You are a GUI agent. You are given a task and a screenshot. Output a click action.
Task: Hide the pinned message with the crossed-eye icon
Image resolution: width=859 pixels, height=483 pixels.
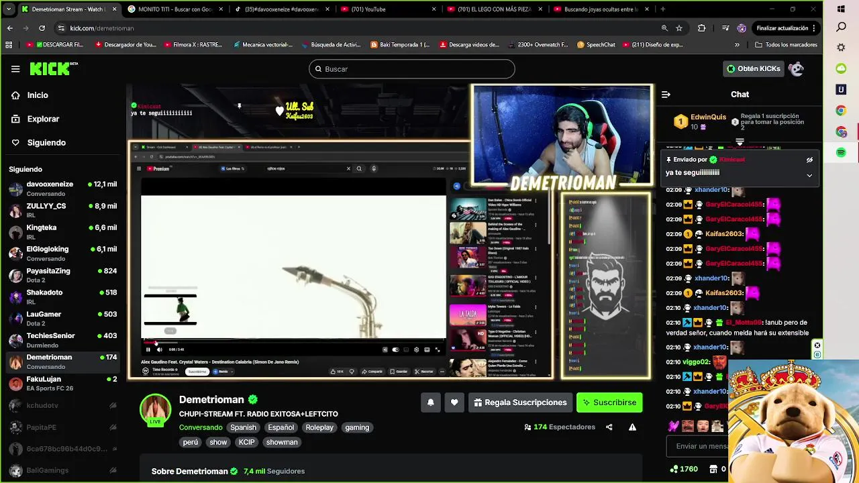pos(809,160)
